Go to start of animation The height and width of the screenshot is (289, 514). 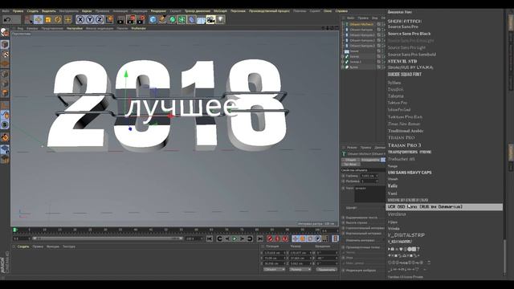point(210,239)
